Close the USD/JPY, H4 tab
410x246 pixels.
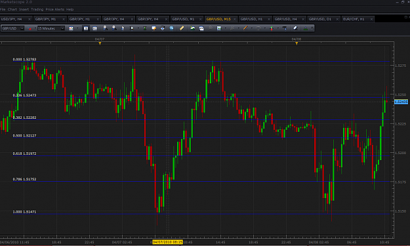tap(30, 19)
